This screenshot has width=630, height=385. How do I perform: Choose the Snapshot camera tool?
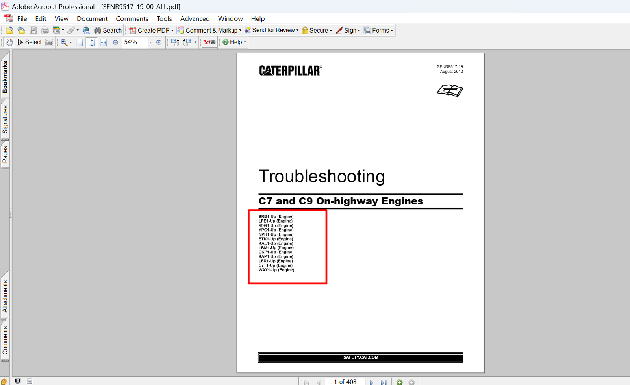pos(49,42)
